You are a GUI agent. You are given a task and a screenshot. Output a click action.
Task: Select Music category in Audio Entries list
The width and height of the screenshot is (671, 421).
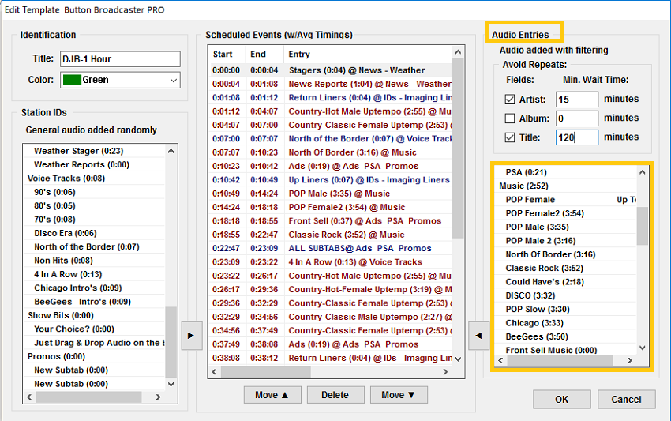tap(523, 186)
